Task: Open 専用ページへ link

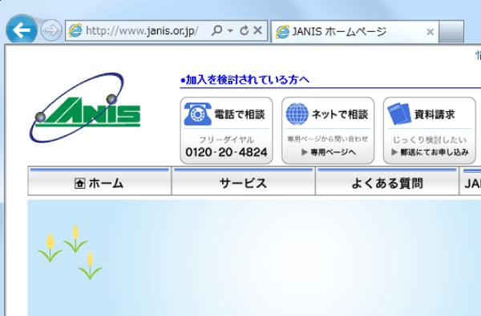Action: click(x=329, y=152)
